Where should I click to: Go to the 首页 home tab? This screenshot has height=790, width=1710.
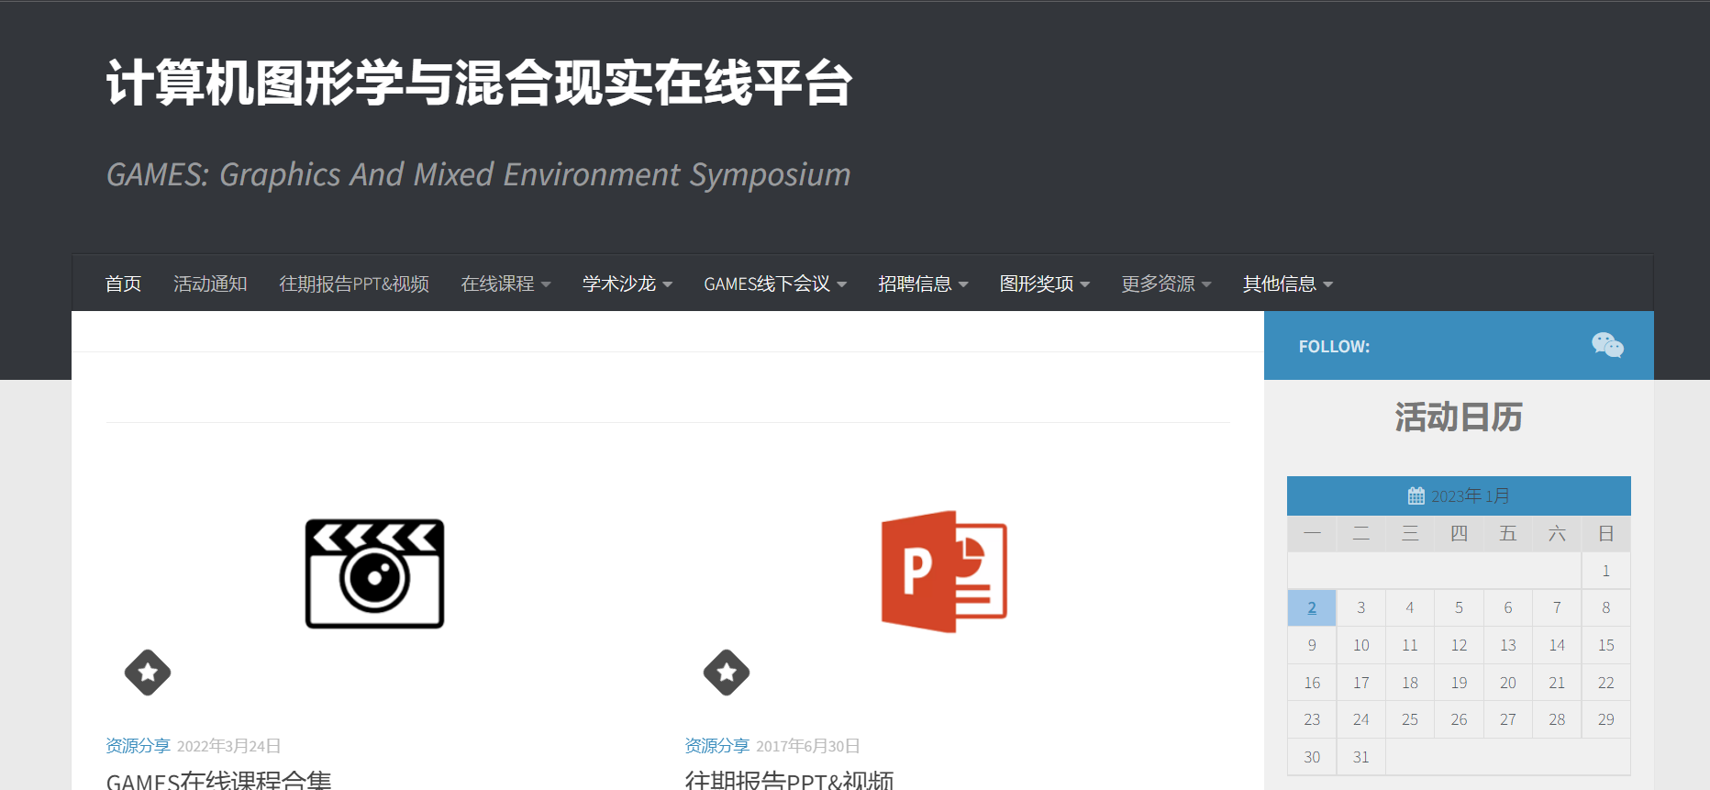pyautogui.click(x=123, y=284)
